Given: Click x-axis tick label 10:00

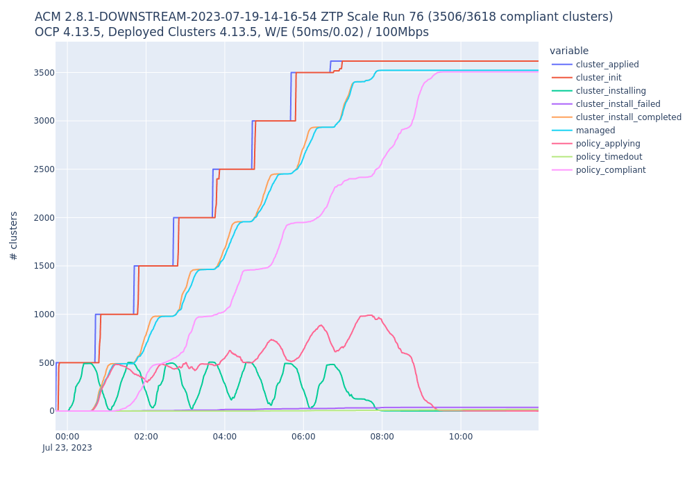Looking at the screenshot, I should click(462, 437).
